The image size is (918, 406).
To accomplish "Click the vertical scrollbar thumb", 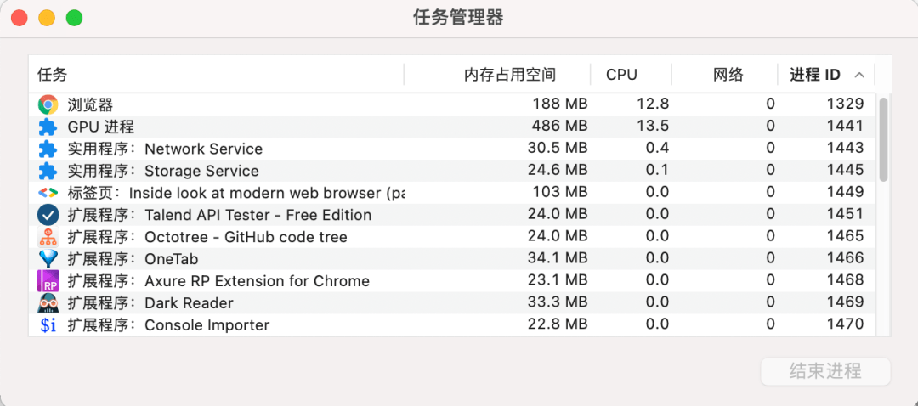I will coord(883,140).
